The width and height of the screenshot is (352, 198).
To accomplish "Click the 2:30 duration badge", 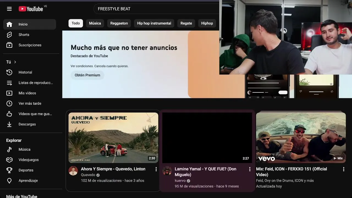I will (x=152, y=158).
